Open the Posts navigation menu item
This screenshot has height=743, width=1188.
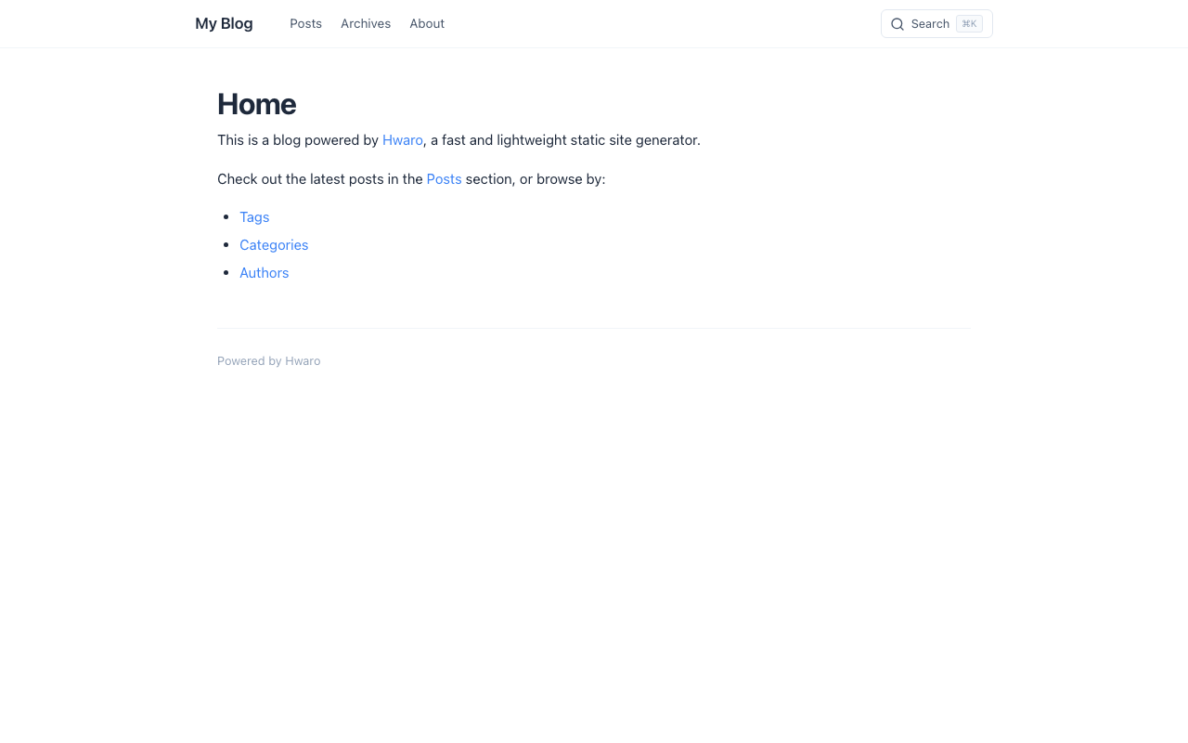click(305, 23)
